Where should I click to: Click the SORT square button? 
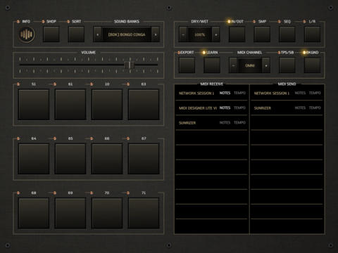(x=76, y=34)
